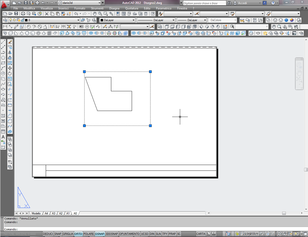Click the Plot printer icon in the standard toolbar
The image size is (308, 237).
[23, 14]
